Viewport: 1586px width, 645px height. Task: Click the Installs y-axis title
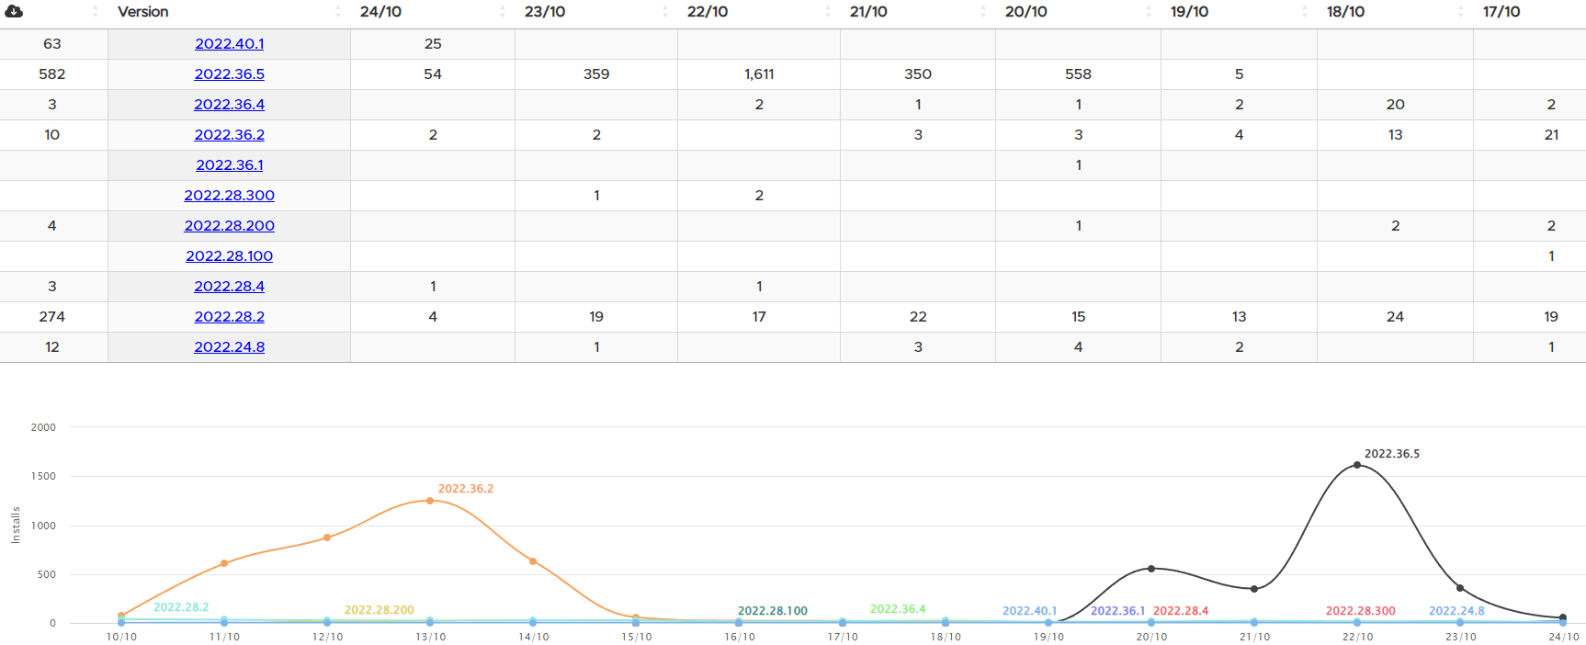16,525
